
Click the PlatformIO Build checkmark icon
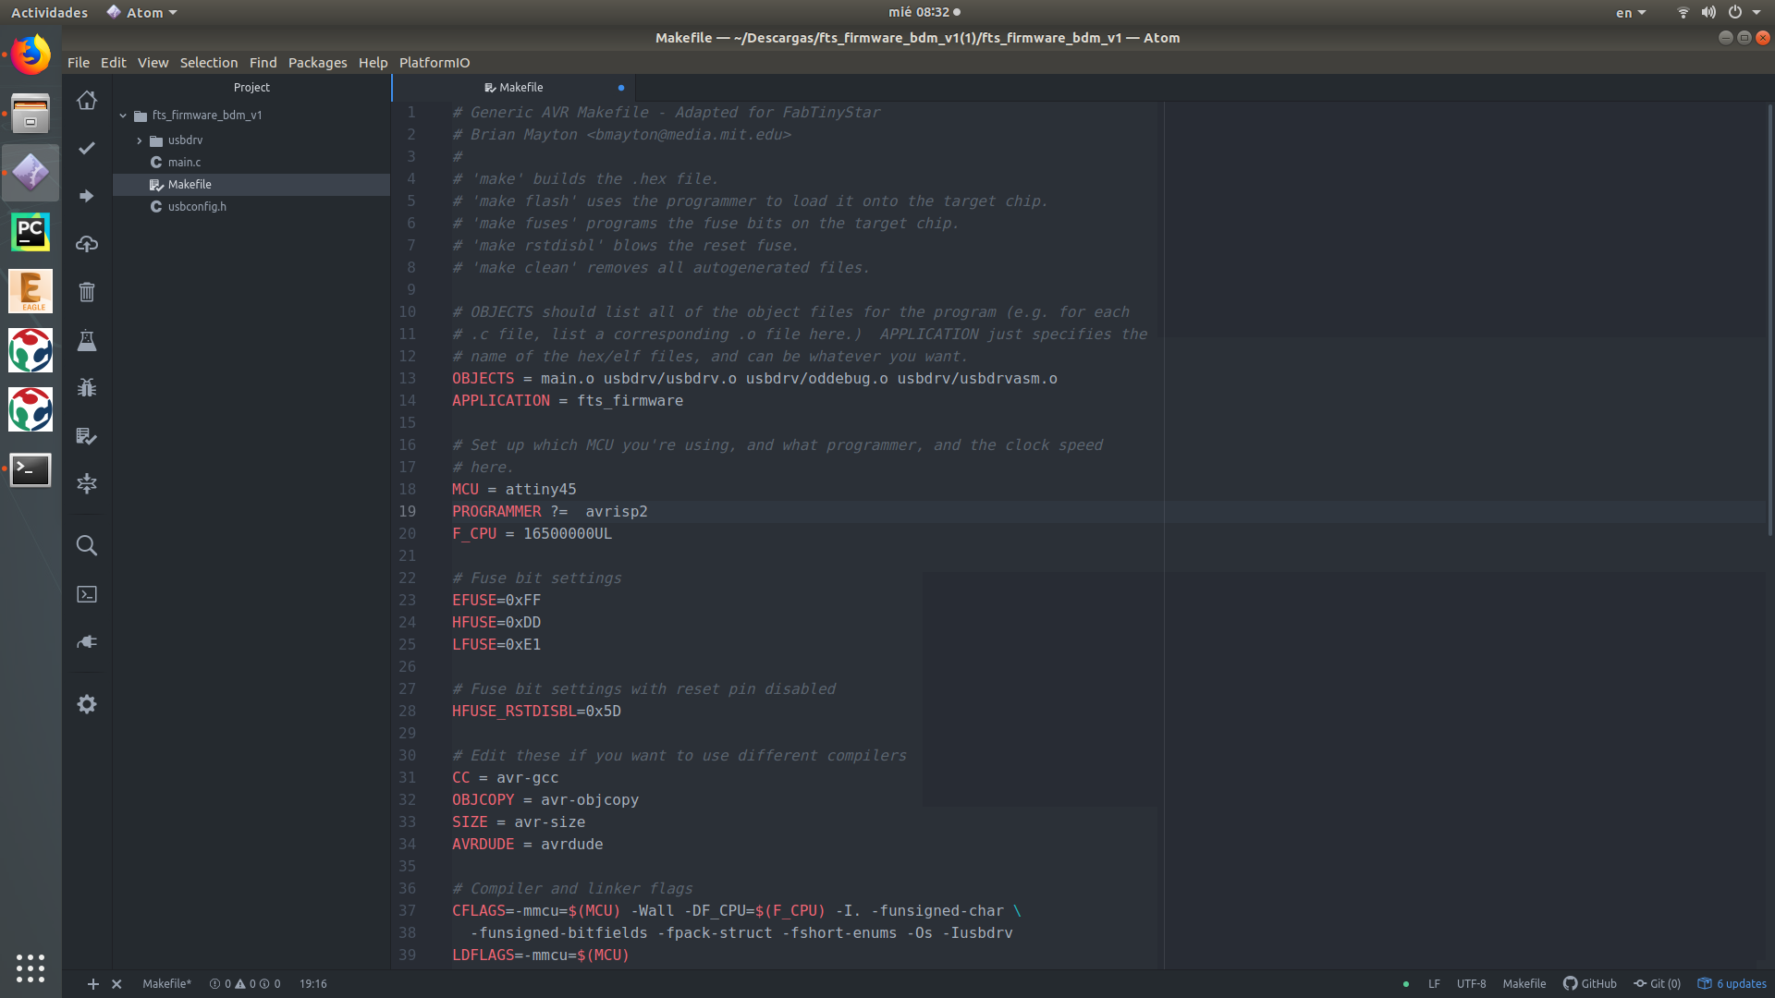click(x=87, y=148)
